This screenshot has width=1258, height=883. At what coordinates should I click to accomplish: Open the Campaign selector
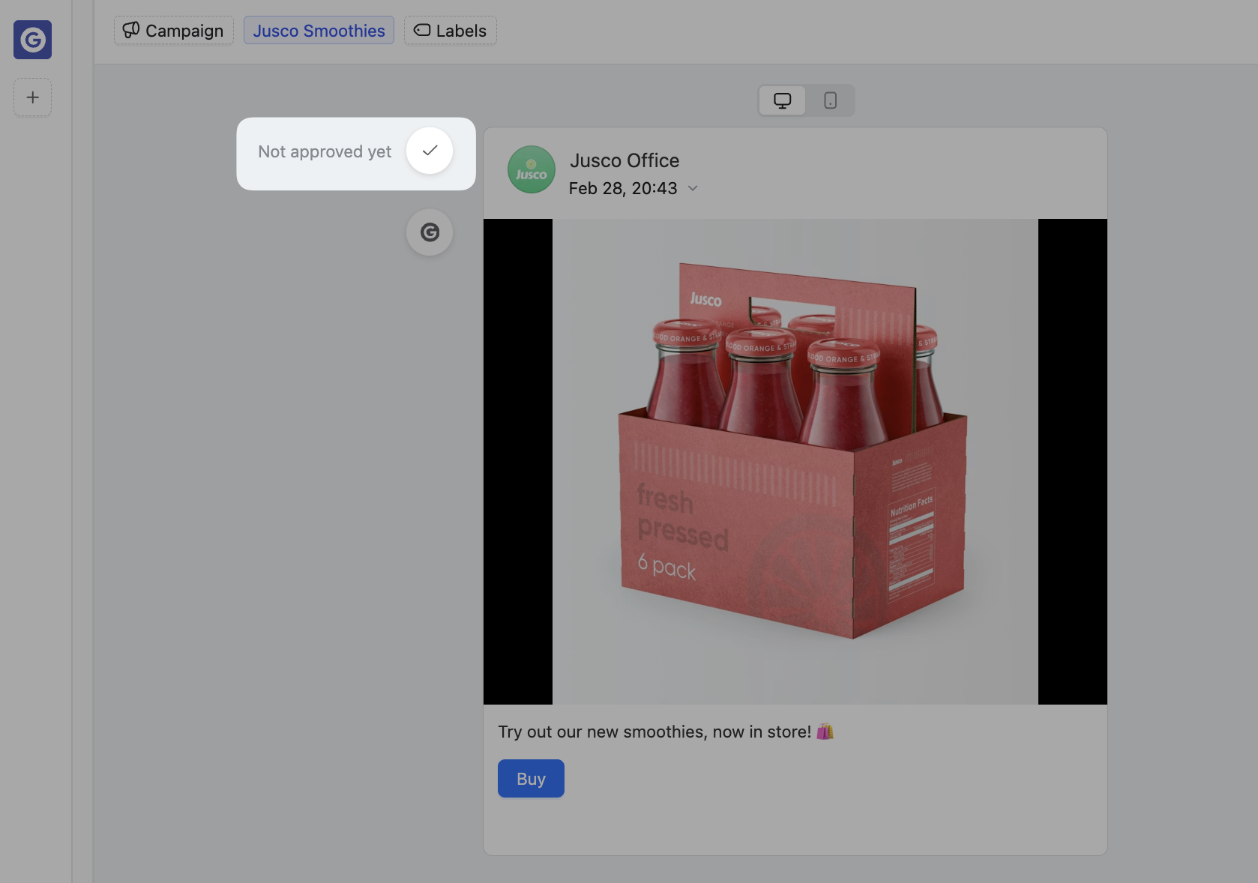point(174,31)
